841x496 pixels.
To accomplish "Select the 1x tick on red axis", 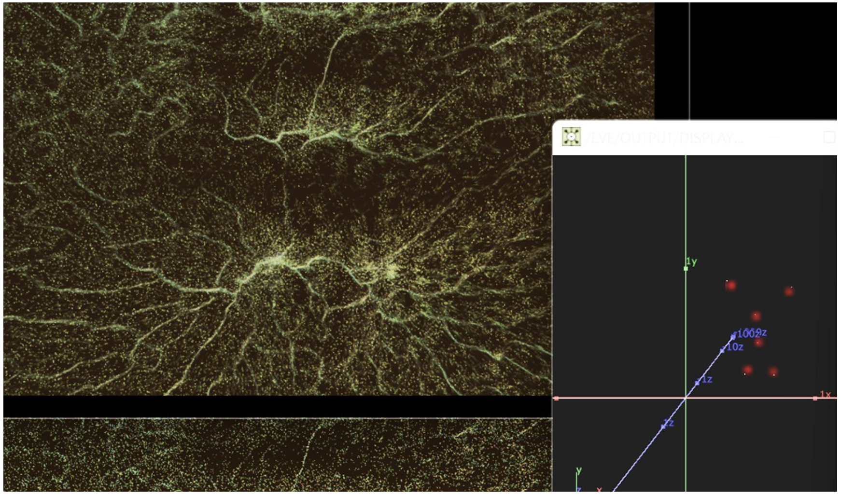I will pos(815,398).
